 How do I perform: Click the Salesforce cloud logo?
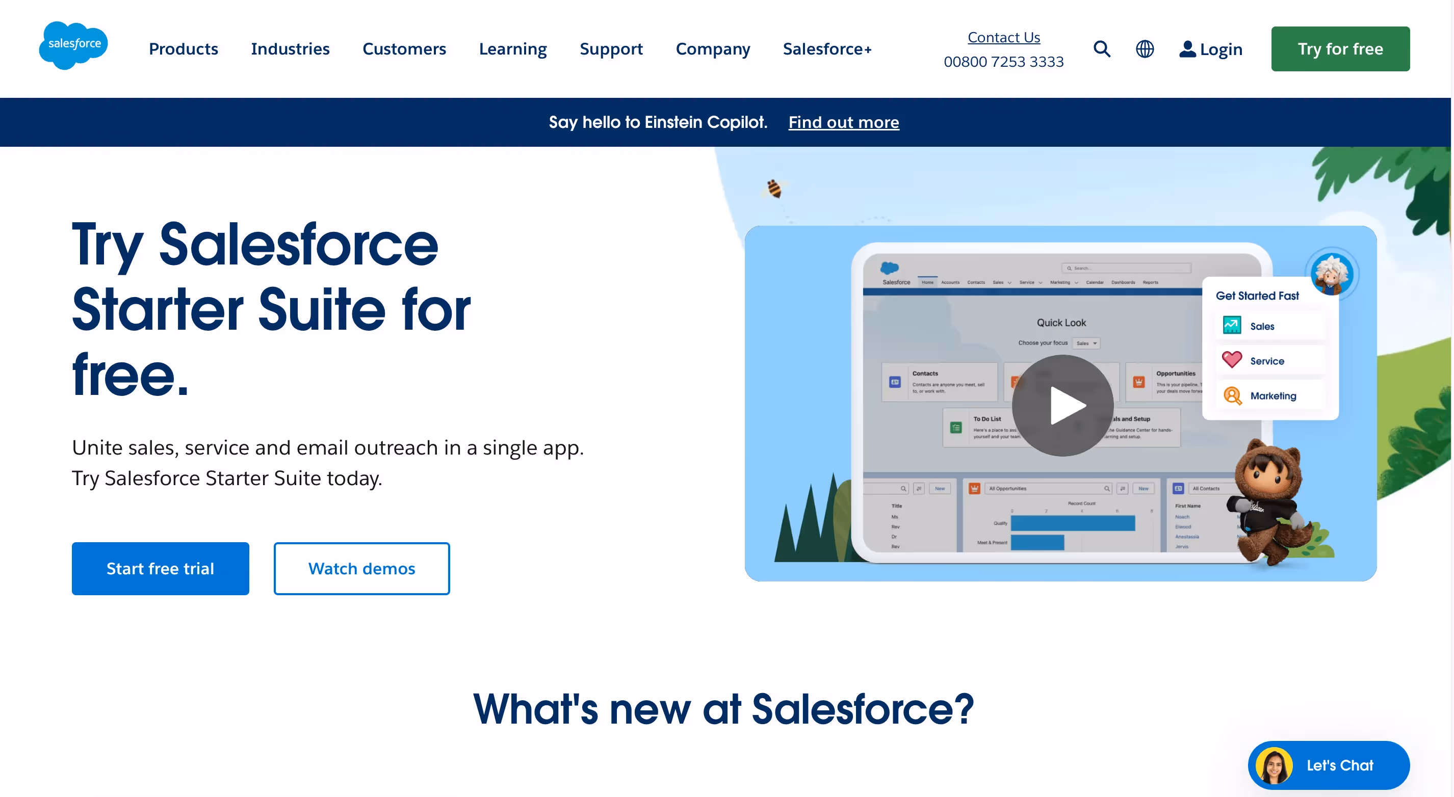(73, 45)
